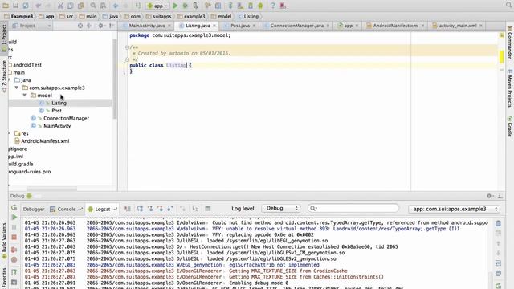The width and height of the screenshot is (514, 289).
Task: Click the Resume Program green arrow
Action: [x=14, y=217]
